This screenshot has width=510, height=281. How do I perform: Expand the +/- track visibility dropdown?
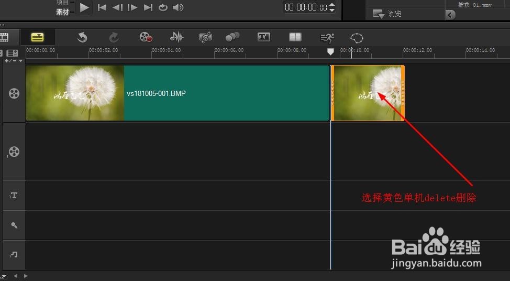coord(13,61)
